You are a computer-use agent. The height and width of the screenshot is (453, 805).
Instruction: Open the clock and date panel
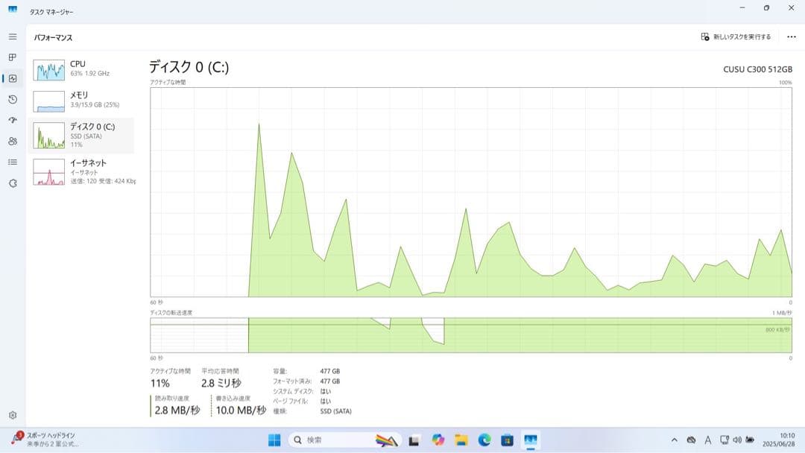[780, 440]
